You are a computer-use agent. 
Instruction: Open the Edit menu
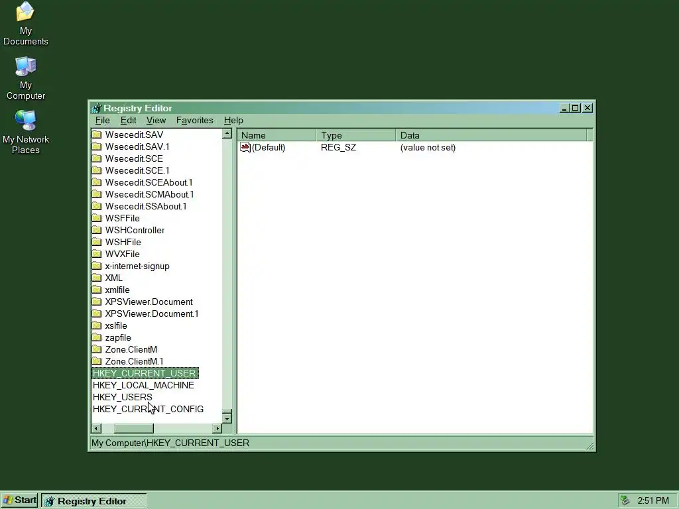point(128,121)
